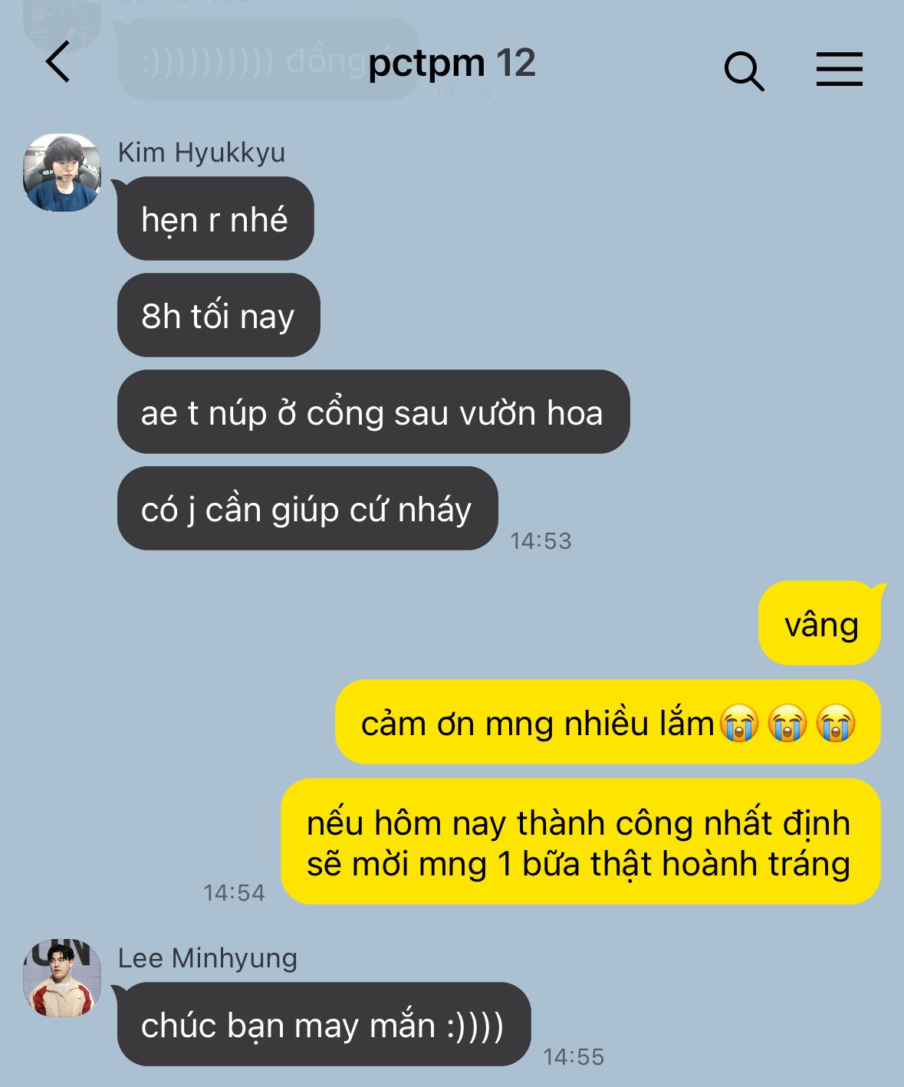Tap the first crying emoji in the message
Image resolution: width=904 pixels, height=1087 pixels.
740,723
